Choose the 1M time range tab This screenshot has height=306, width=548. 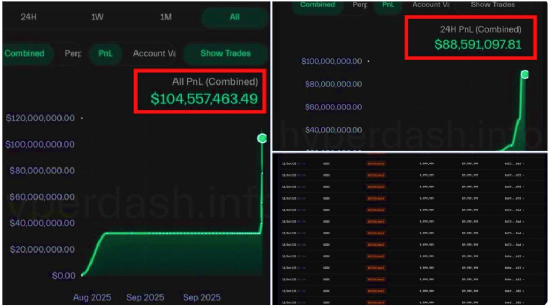(x=166, y=17)
